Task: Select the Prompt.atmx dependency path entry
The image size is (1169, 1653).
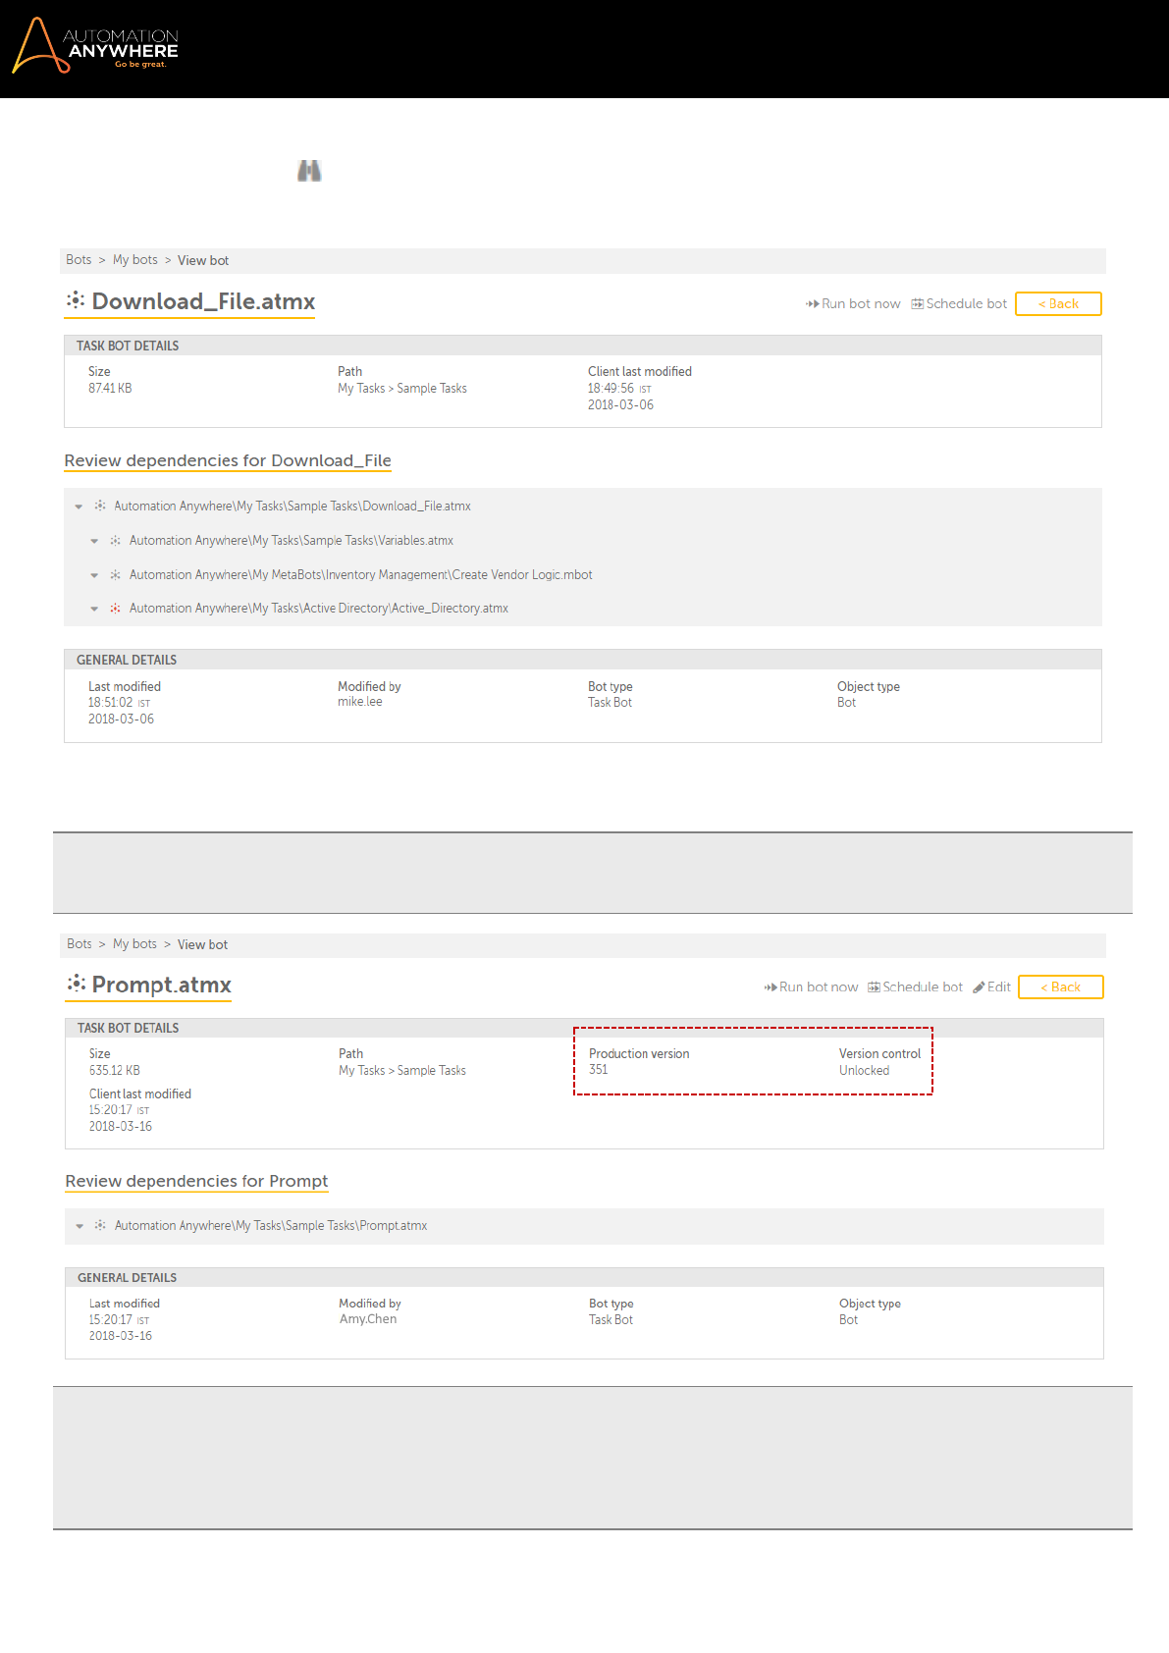Action: point(270,1226)
